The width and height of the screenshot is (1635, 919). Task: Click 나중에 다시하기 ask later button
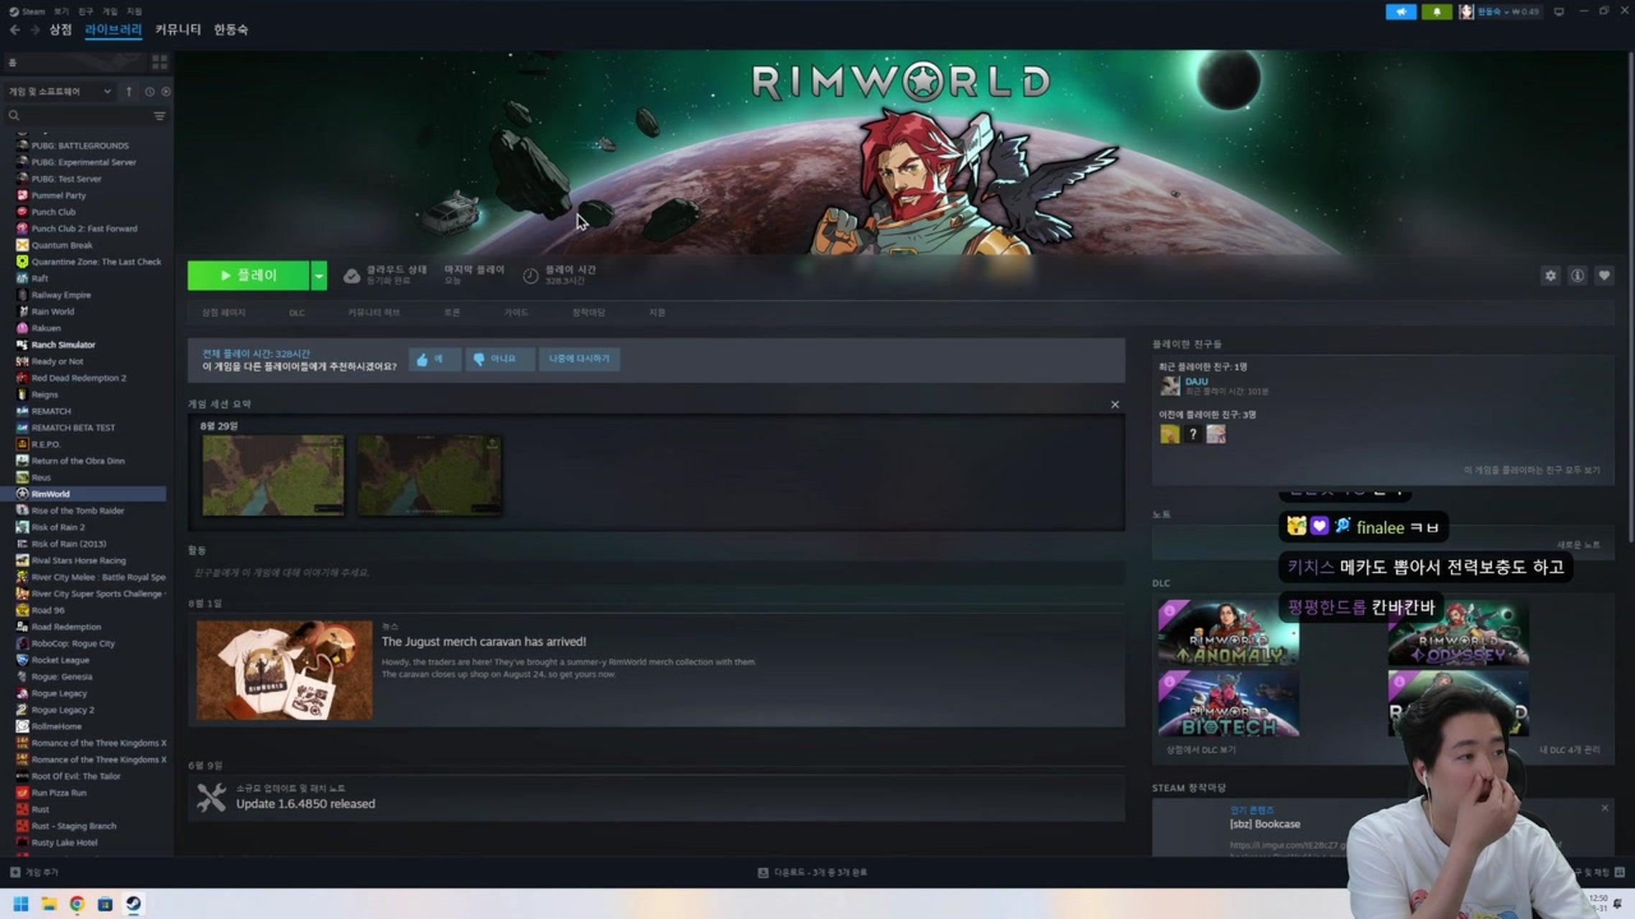click(579, 359)
